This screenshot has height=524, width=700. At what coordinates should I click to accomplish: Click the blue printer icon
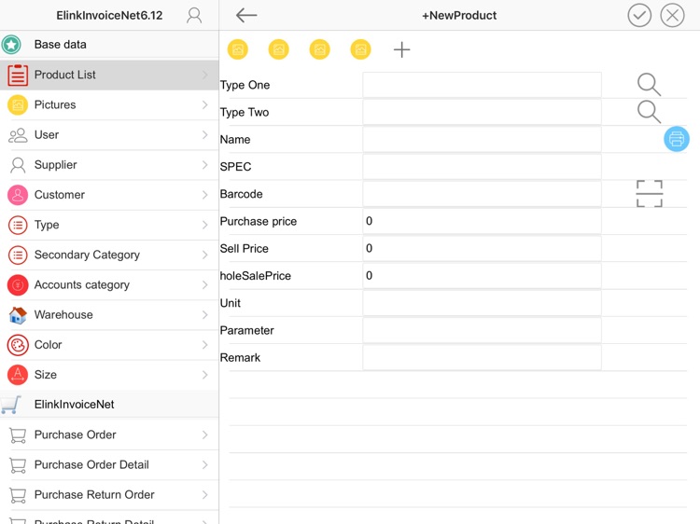pyautogui.click(x=677, y=139)
